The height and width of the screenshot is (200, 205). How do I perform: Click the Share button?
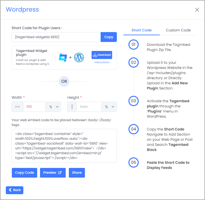(77, 173)
